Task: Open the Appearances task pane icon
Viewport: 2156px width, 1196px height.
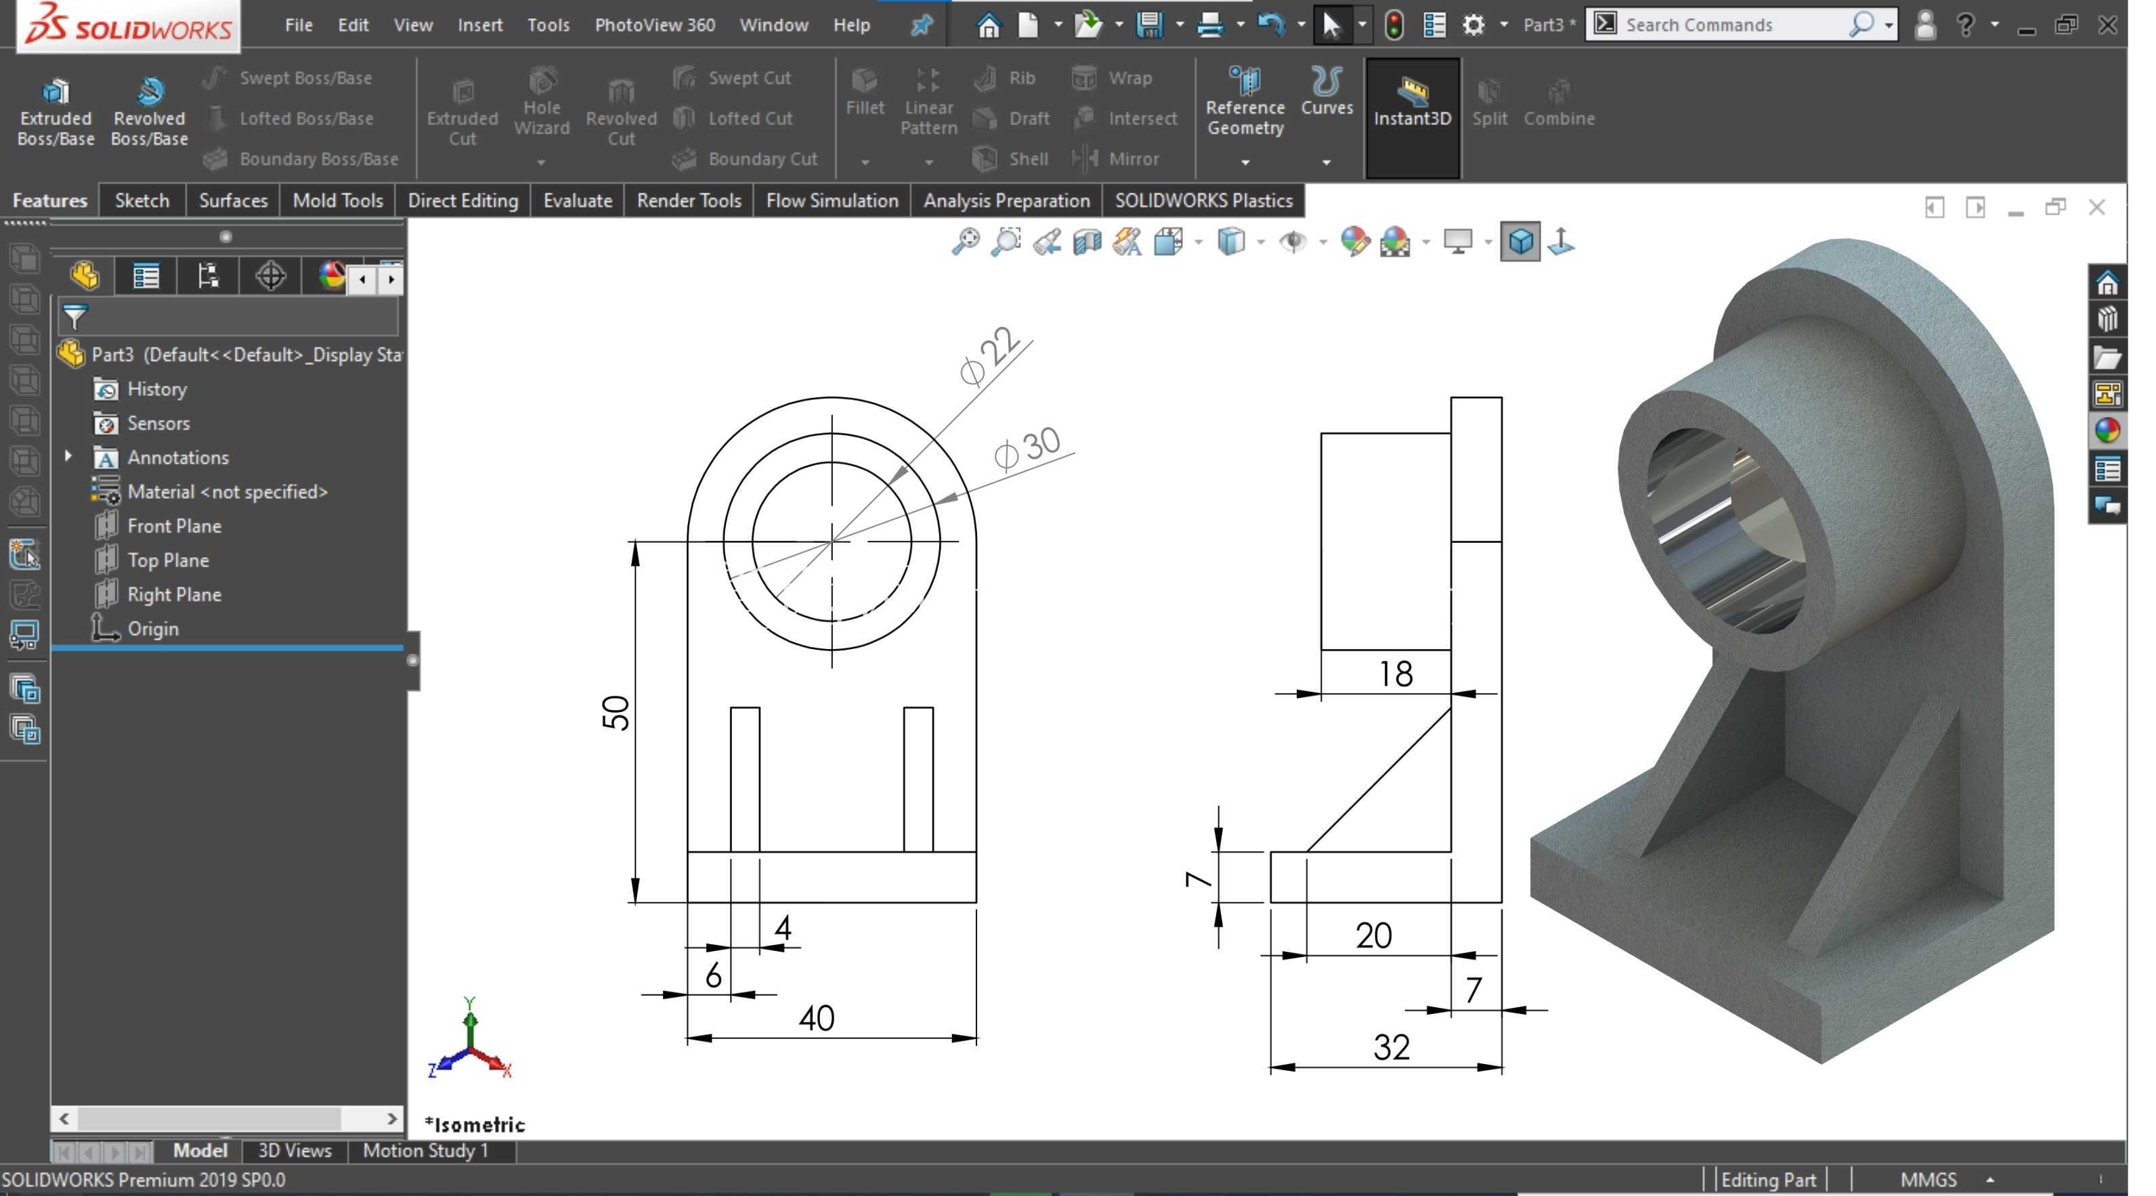Action: 2107,430
